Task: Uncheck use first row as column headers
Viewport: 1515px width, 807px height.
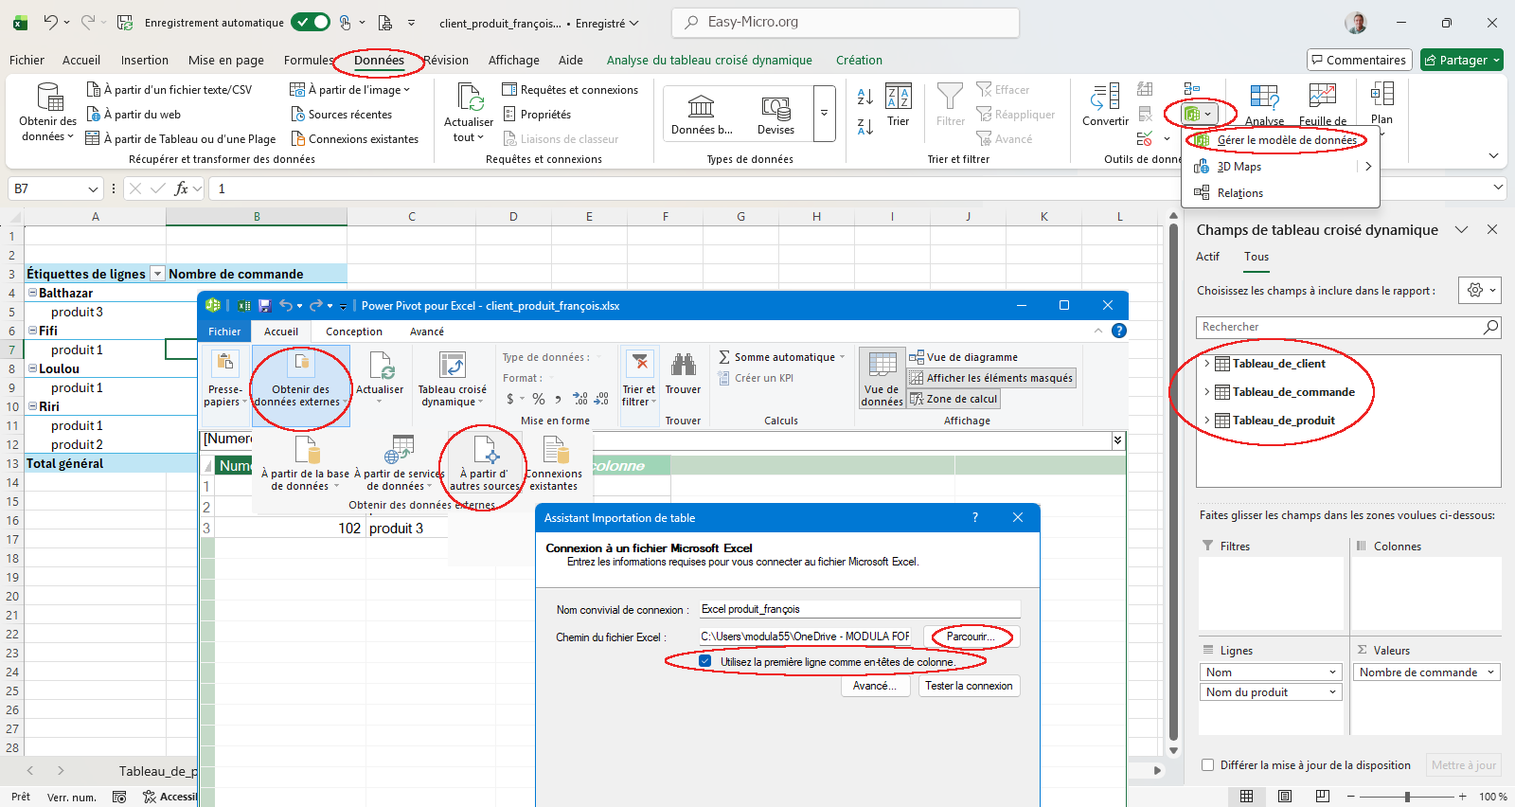Action: click(704, 661)
